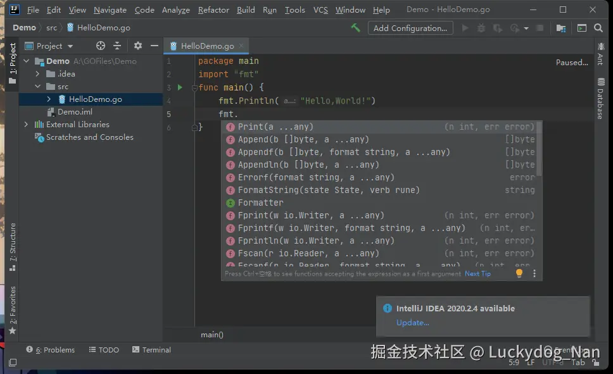Viewport: 613px width, 374px height.
Task: Click Next Tip link in completion popup
Action: 477,273
